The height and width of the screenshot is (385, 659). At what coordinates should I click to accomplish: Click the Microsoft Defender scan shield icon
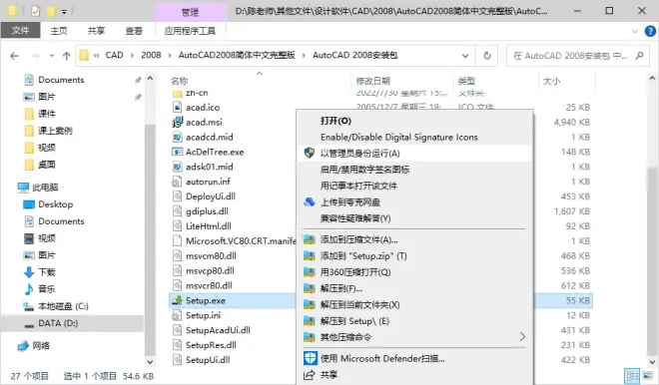(x=310, y=358)
